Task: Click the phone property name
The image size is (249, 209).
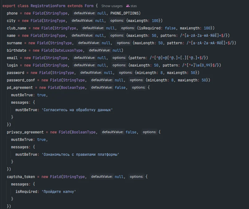Action: pos(12,13)
